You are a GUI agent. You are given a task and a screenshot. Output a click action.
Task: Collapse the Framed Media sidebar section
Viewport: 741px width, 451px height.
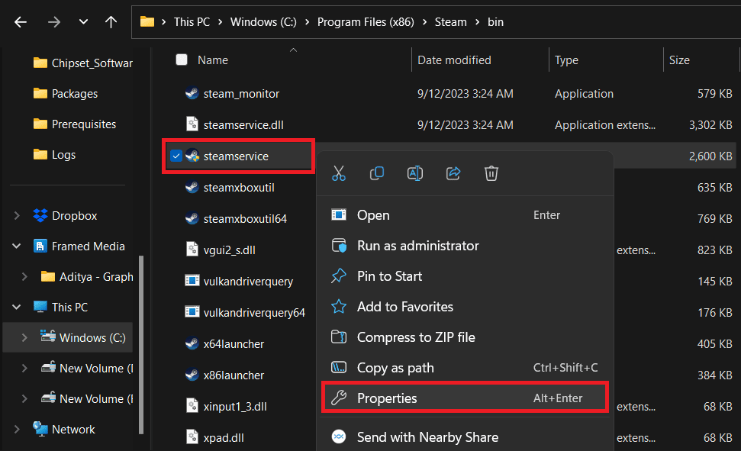pyautogui.click(x=17, y=246)
